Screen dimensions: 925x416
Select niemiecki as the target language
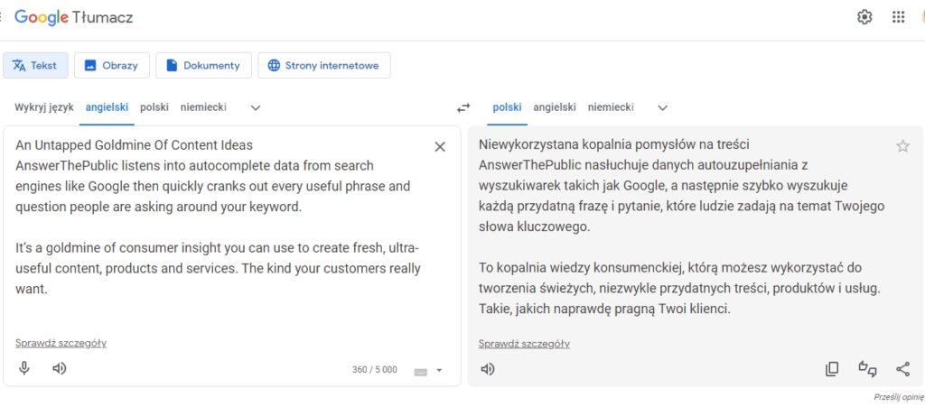tap(611, 107)
